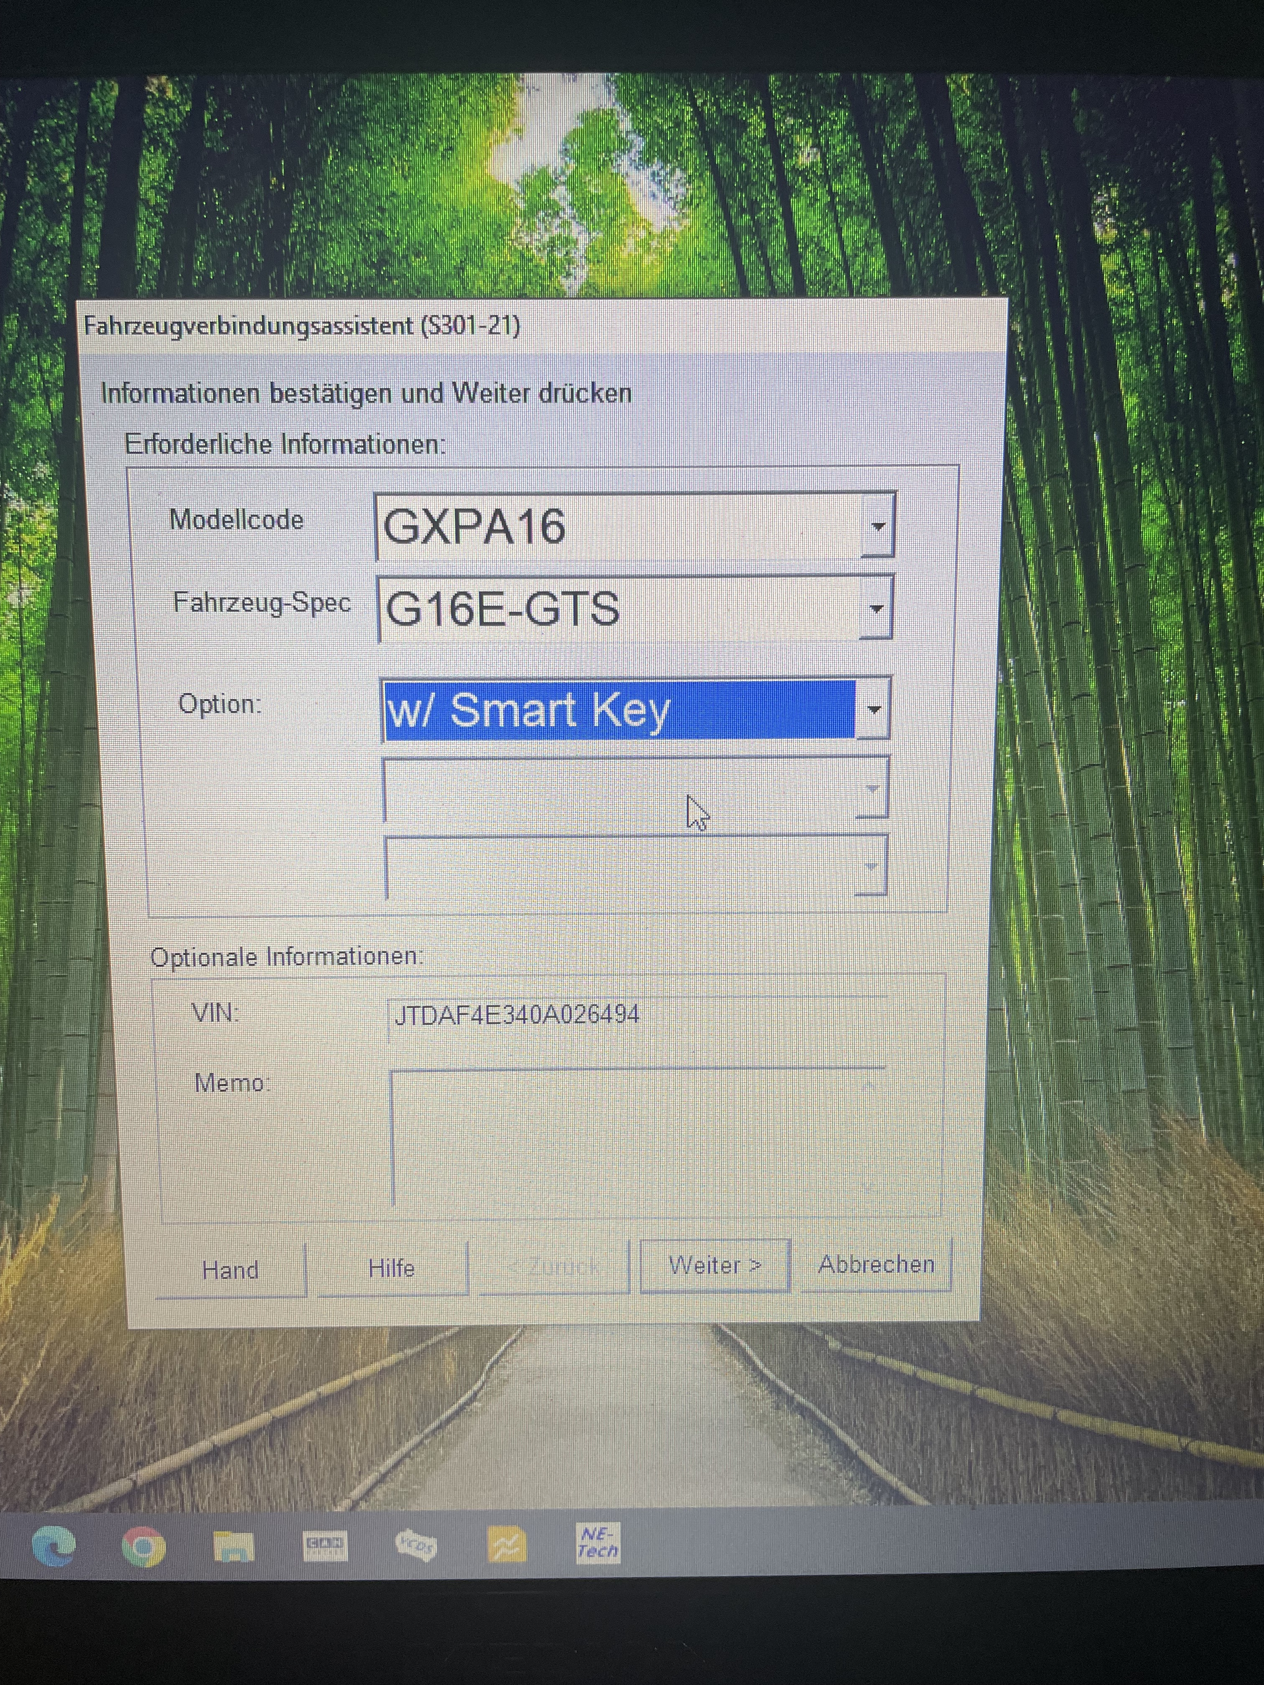1264x1685 pixels.
Task: Select the G16E-GTS vehicle spec value
Action: click(503, 608)
